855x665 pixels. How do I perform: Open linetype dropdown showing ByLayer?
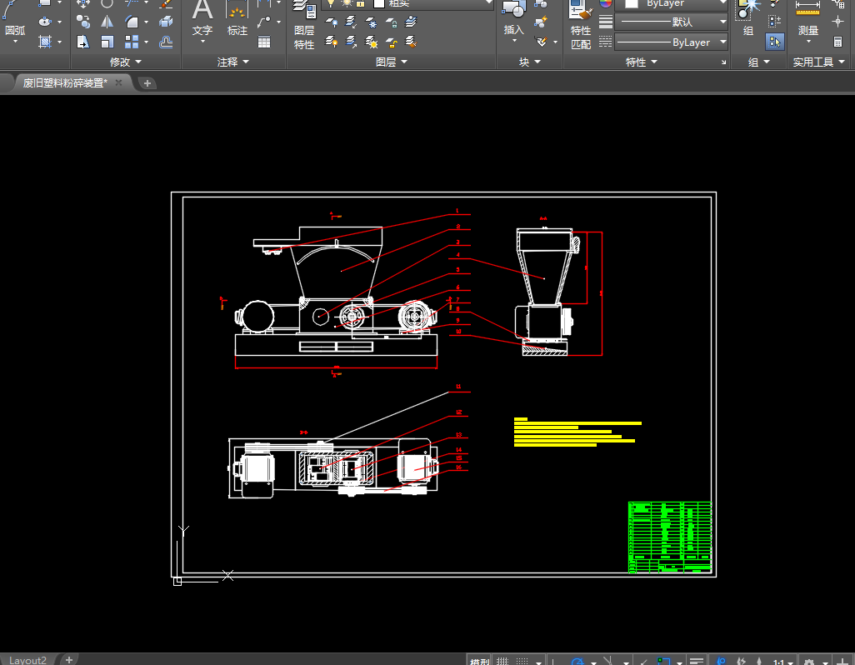click(671, 42)
